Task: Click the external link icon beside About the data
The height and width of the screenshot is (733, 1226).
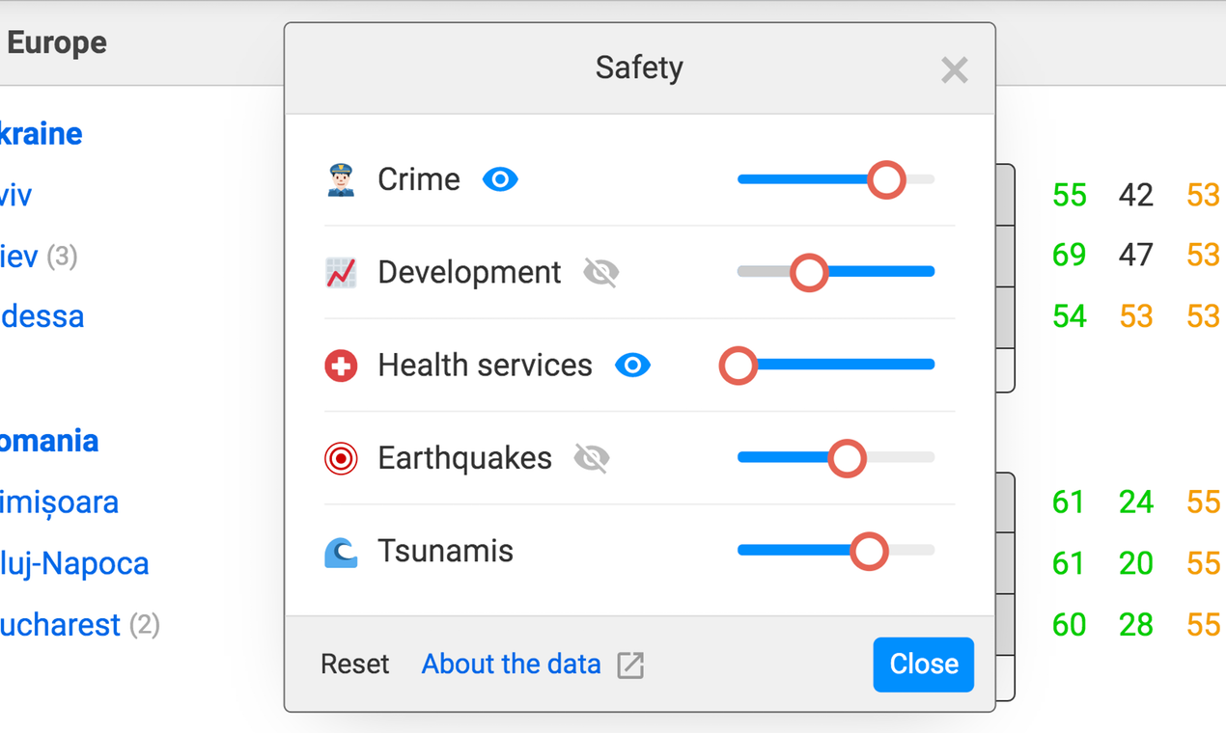Action: [x=630, y=665]
